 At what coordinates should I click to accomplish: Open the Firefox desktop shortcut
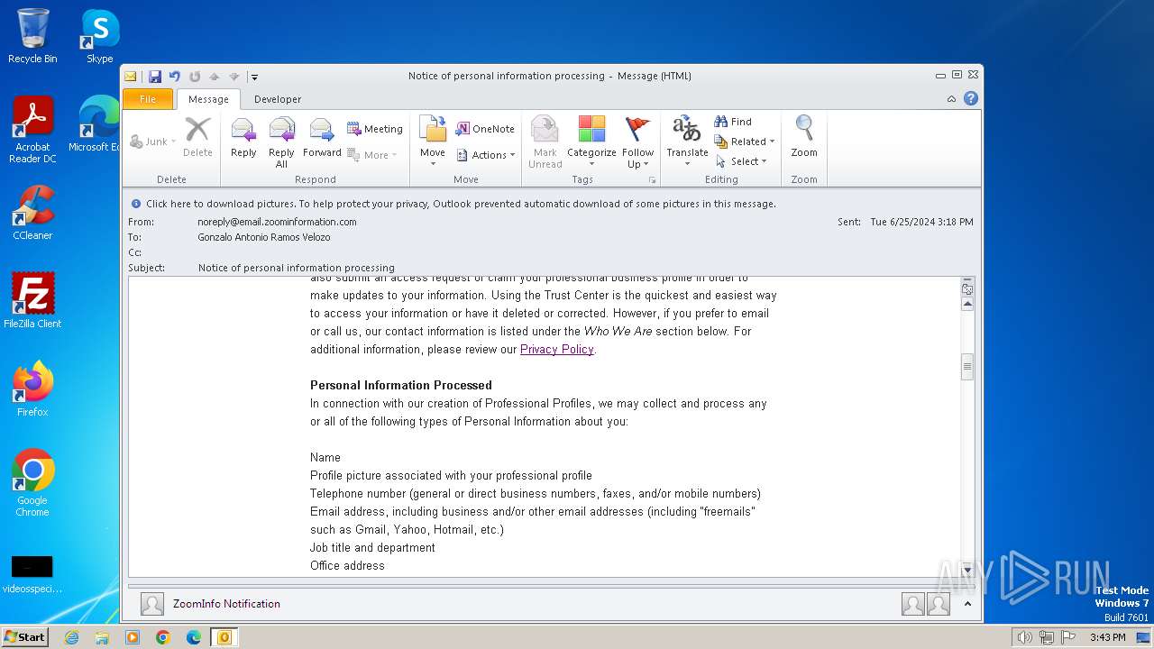tap(32, 388)
